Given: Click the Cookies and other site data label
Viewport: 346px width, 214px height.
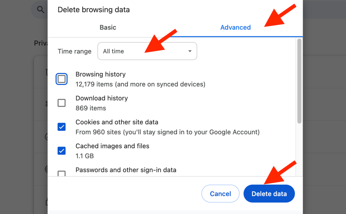Looking at the screenshot, I should pos(117,122).
